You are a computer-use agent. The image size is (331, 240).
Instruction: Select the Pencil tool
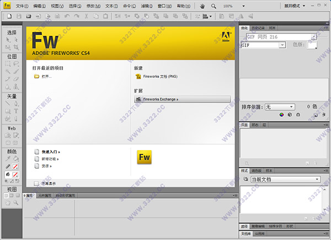pos(8,79)
